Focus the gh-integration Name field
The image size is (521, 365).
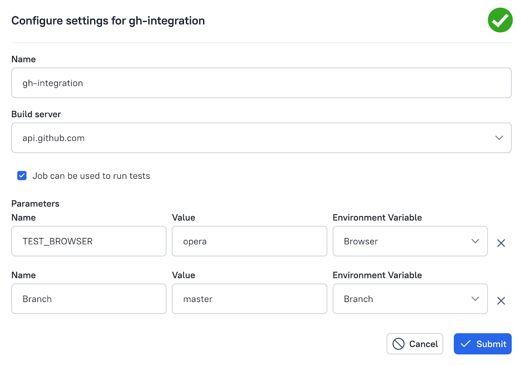tap(261, 83)
